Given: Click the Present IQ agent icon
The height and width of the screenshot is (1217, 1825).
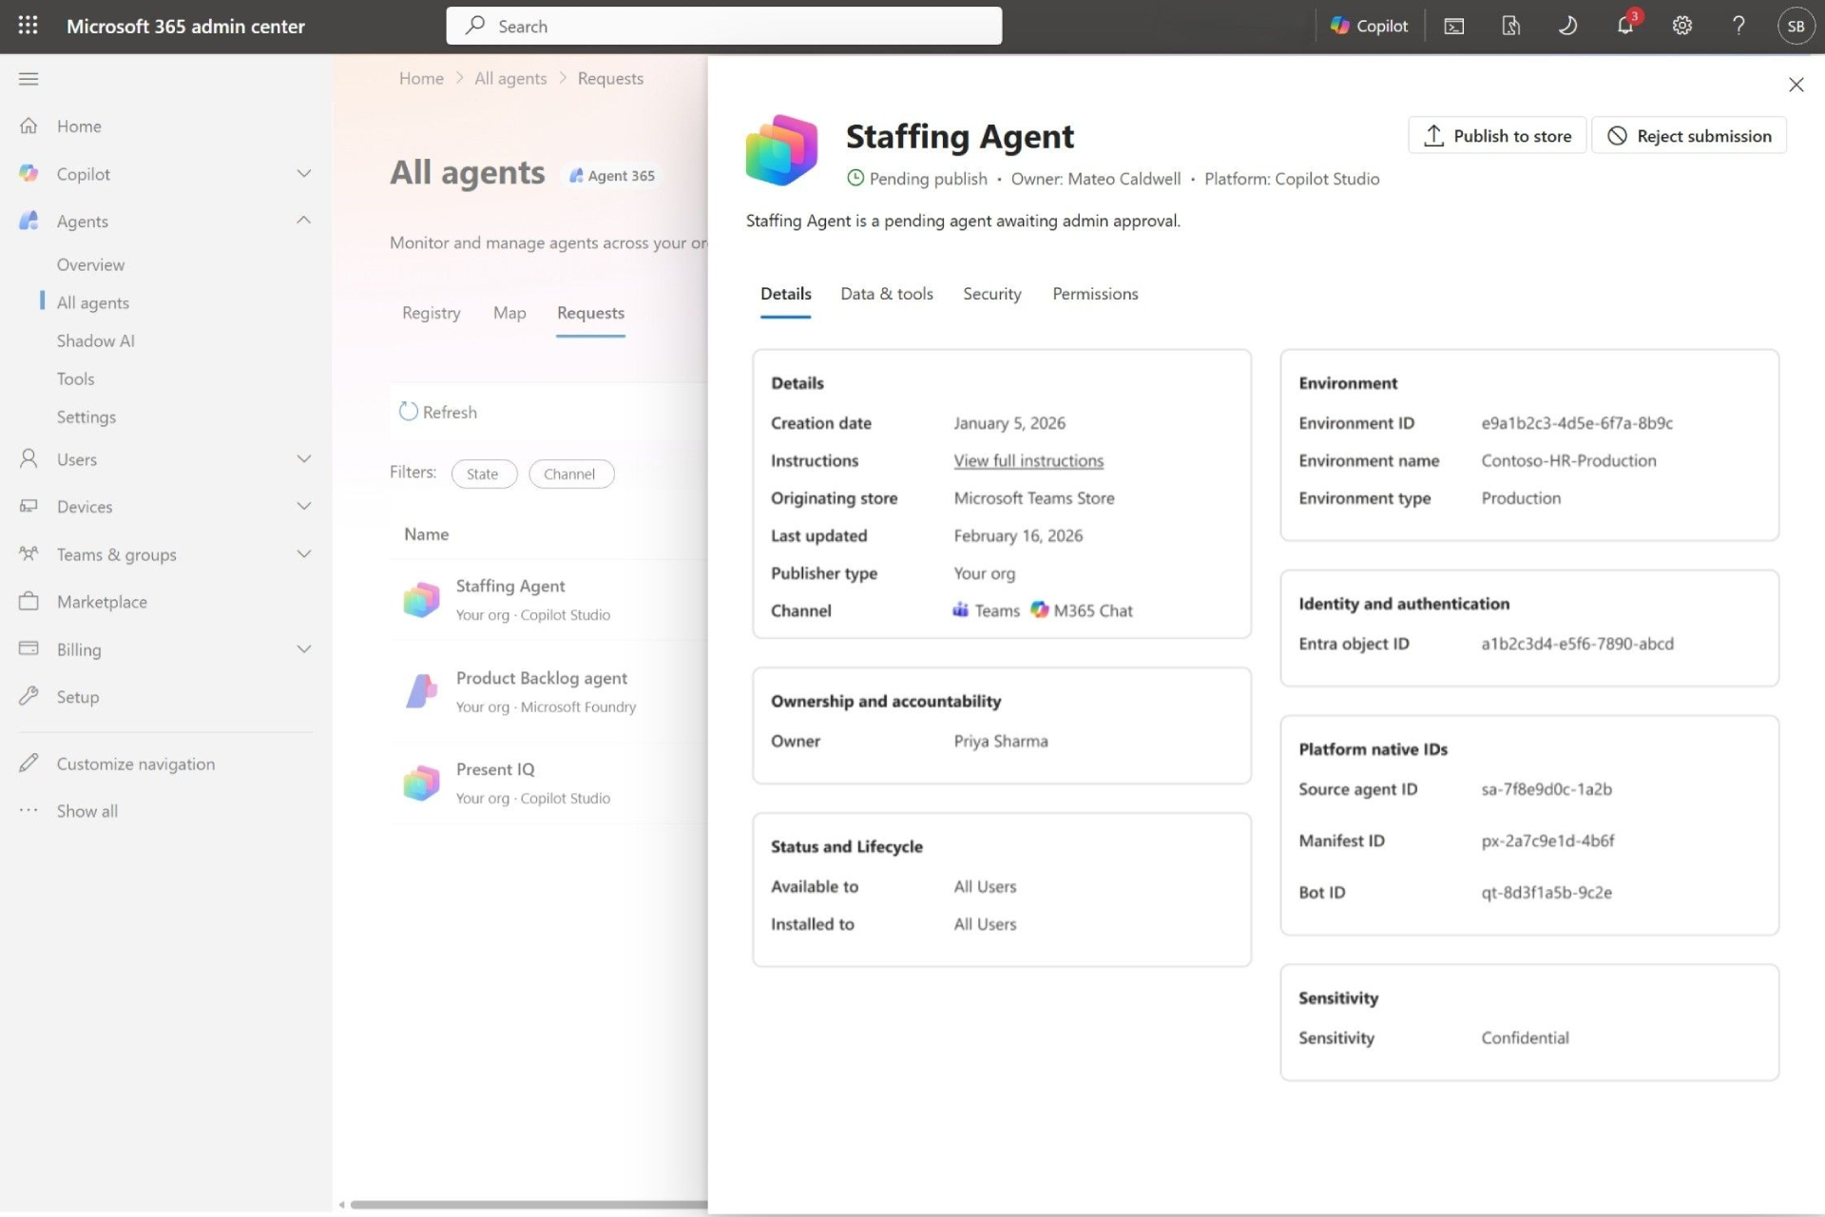Looking at the screenshot, I should [x=421, y=782].
